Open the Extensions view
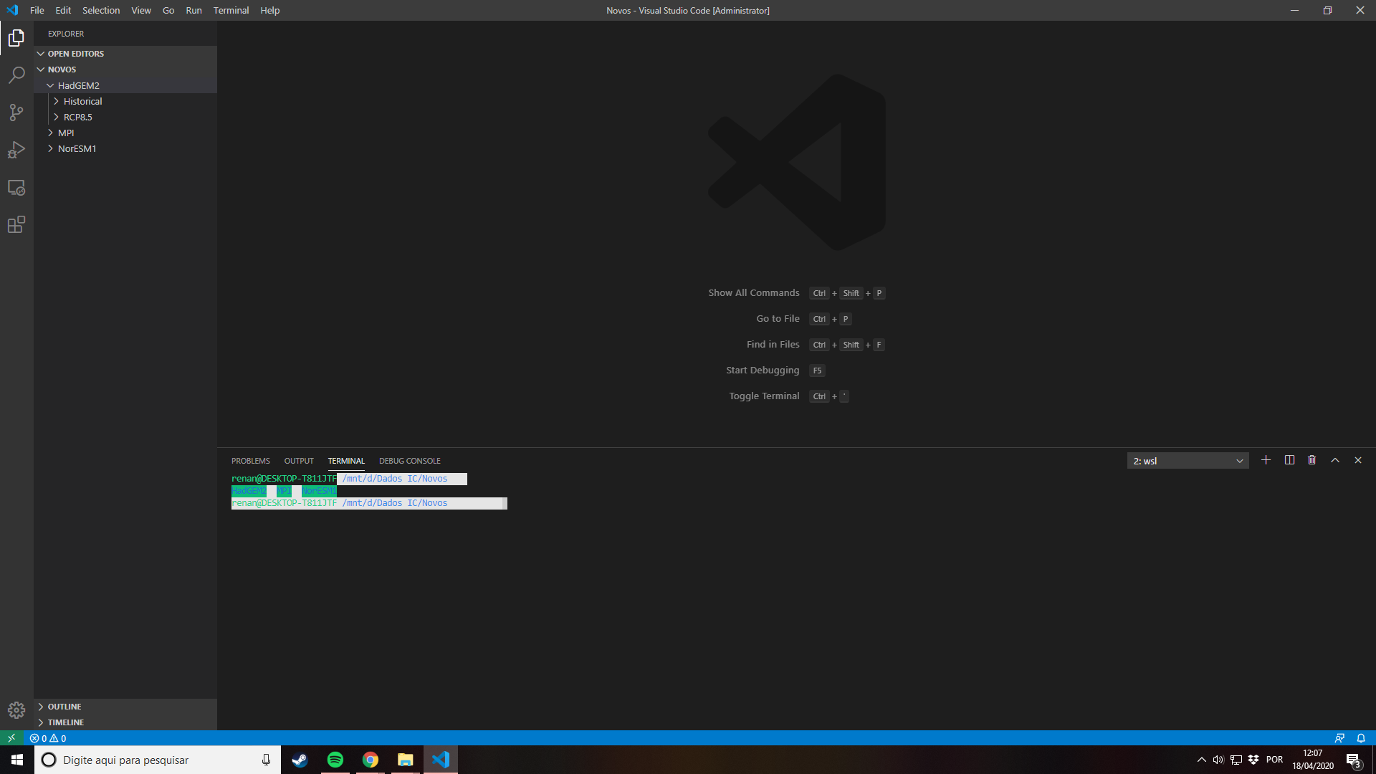Screen dimensions: 1376x774 [16, 225]
